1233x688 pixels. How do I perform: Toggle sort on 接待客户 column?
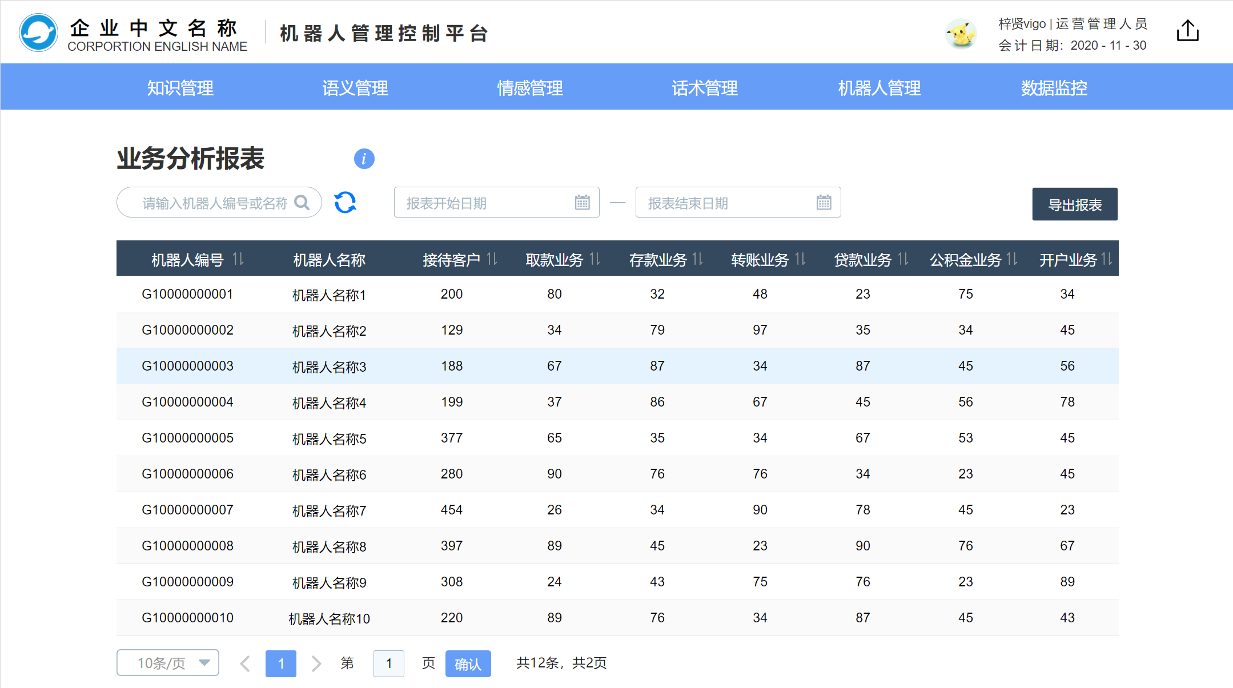tap(492, 260)
